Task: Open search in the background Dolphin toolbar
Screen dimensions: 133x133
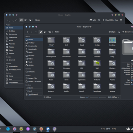Action: [99, 20]
